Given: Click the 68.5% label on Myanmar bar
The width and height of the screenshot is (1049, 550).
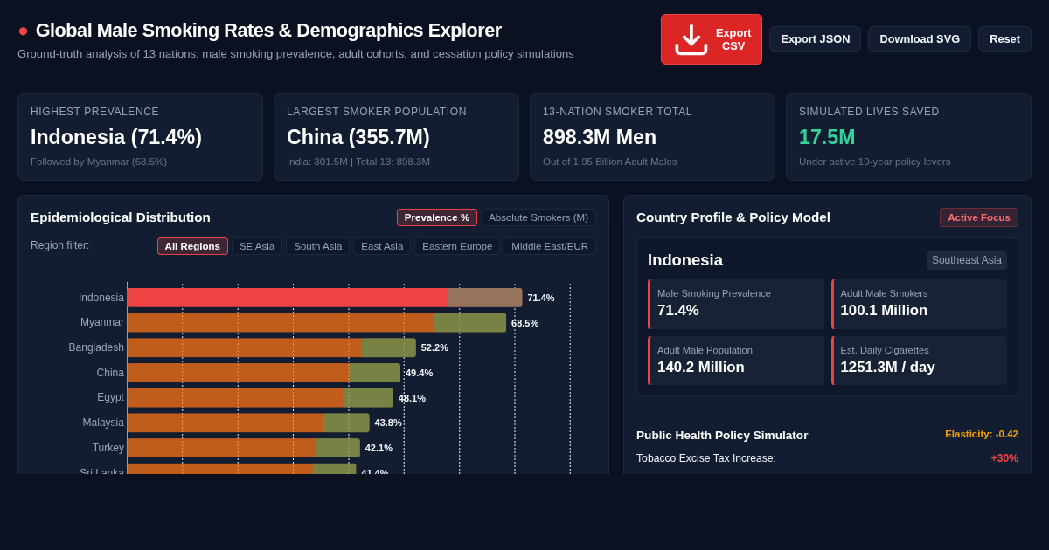Looking at the screenshot, I should [x=525, y=323].
